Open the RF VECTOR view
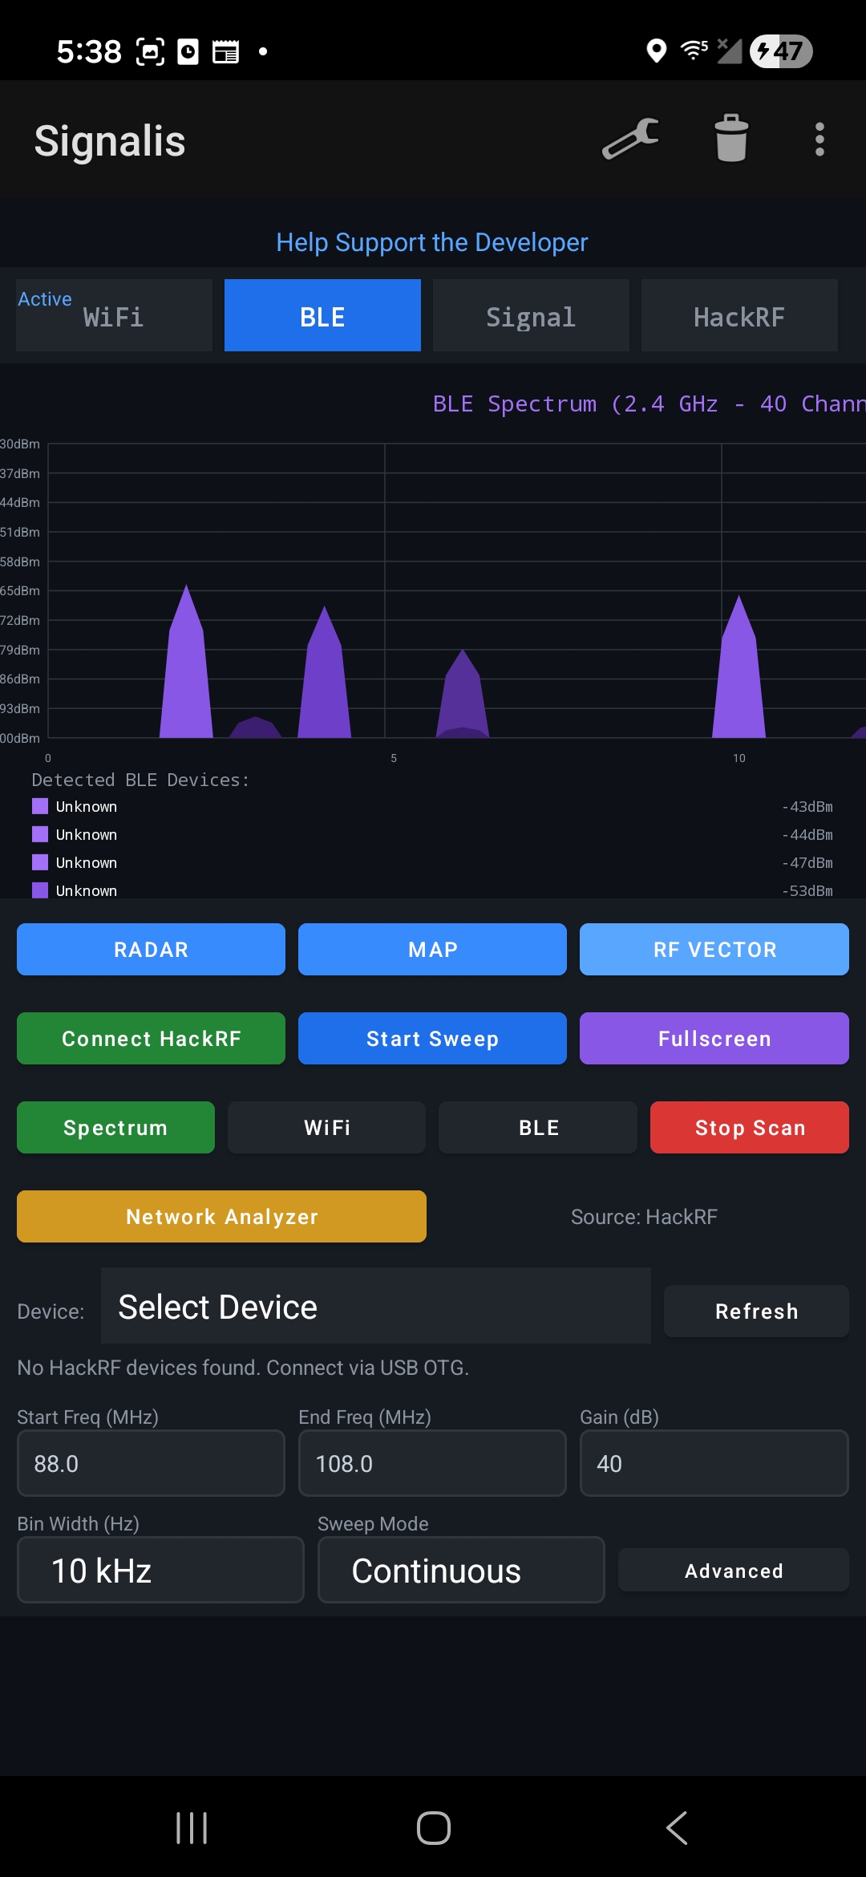 (x=714, y=950)
